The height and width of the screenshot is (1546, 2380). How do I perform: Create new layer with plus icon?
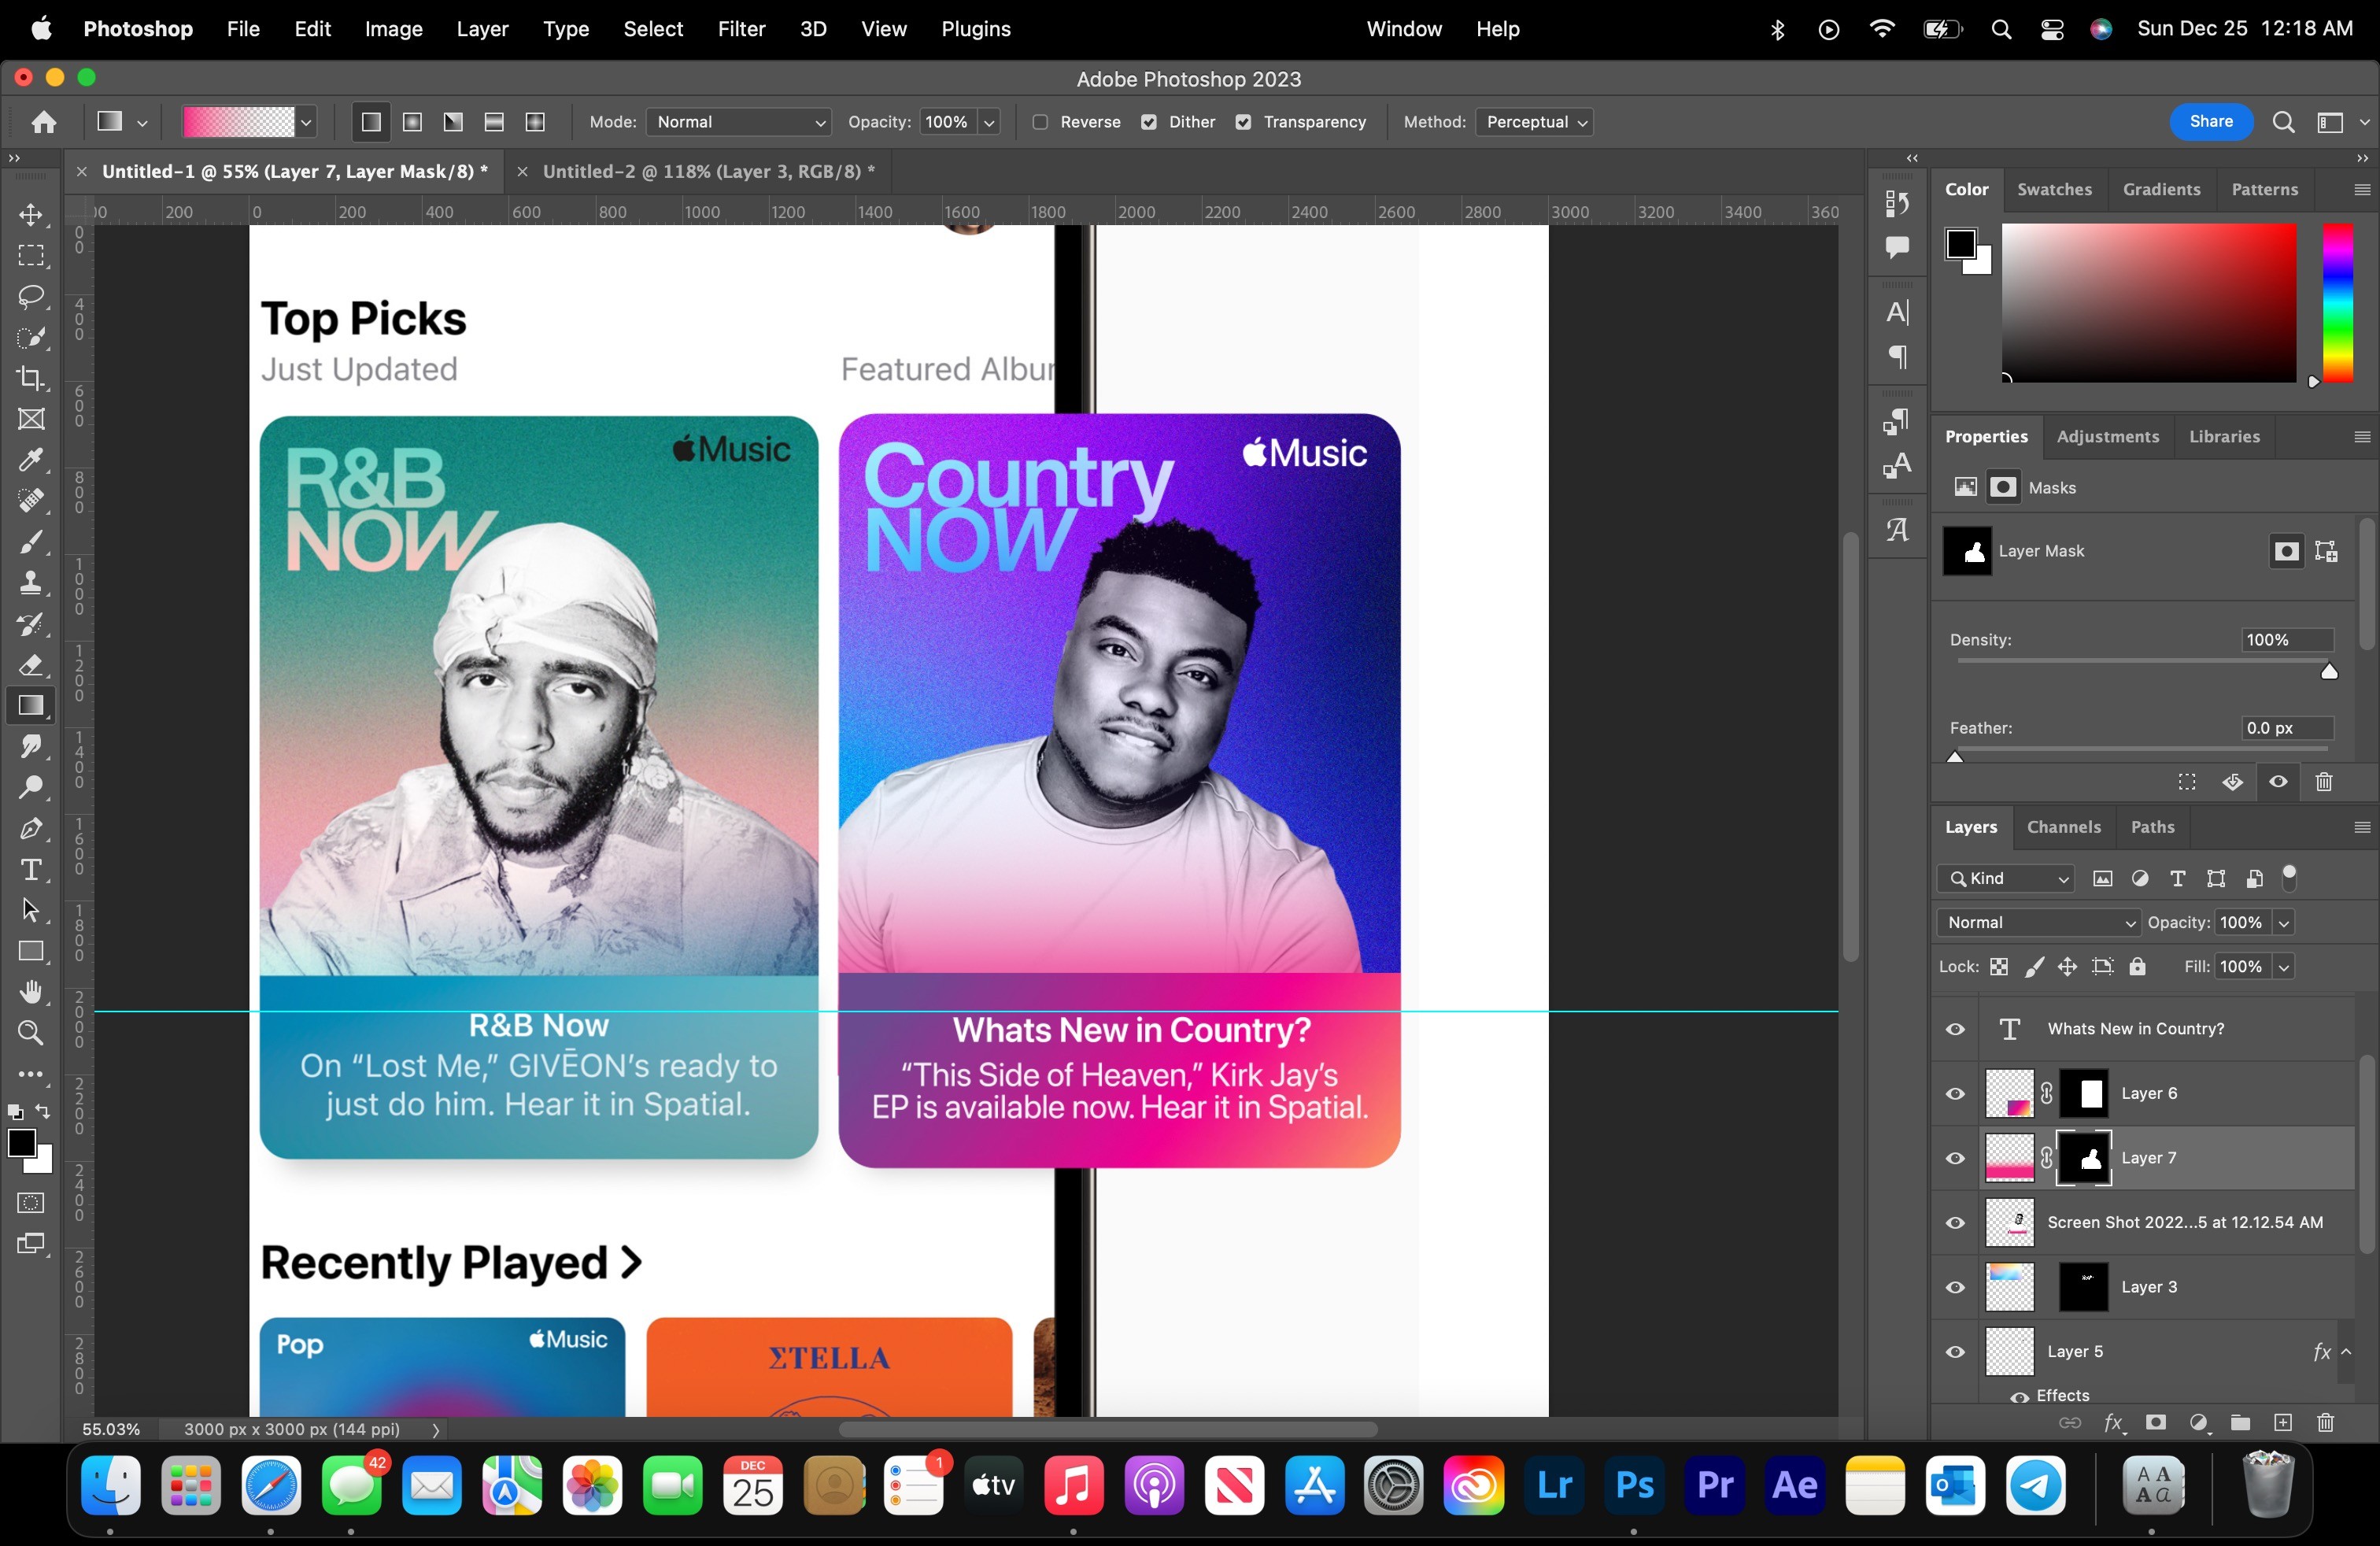(2283, 1423)
